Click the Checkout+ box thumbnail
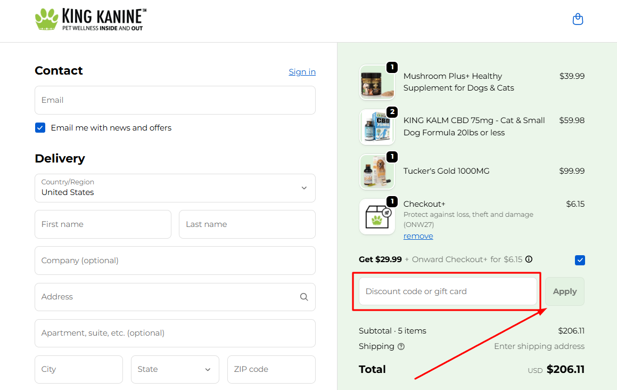The width and height of the screenshot is (617, 390). (x=377, y=217)
